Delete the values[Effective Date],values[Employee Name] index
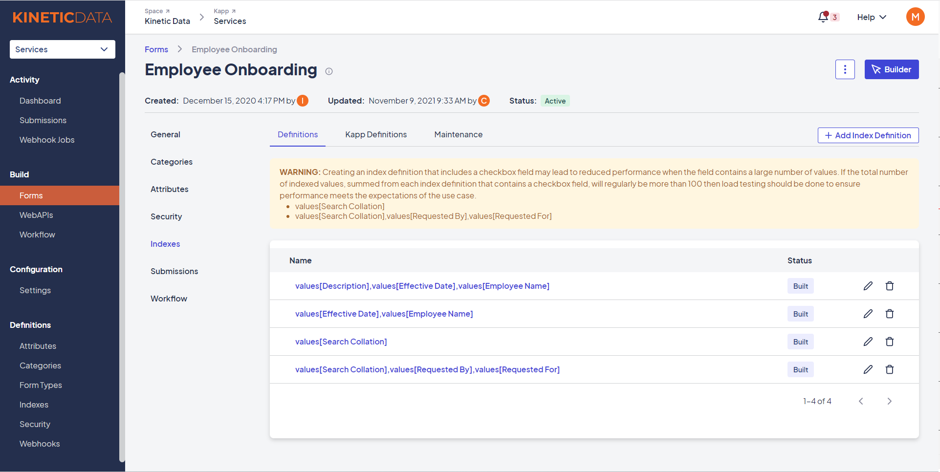 pyautogui.click(x=890, y=314)
